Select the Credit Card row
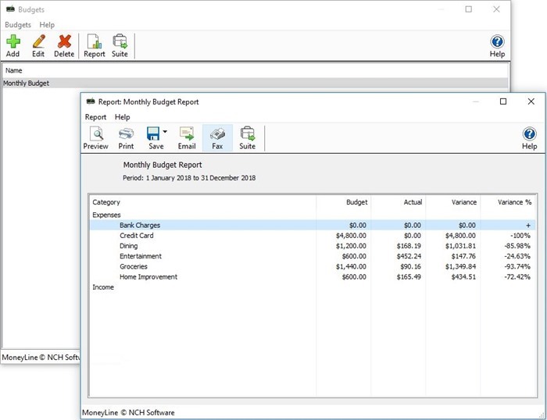 313,236
